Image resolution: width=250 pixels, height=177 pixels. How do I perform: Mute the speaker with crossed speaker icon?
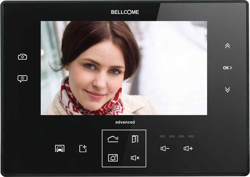[135, 158]
